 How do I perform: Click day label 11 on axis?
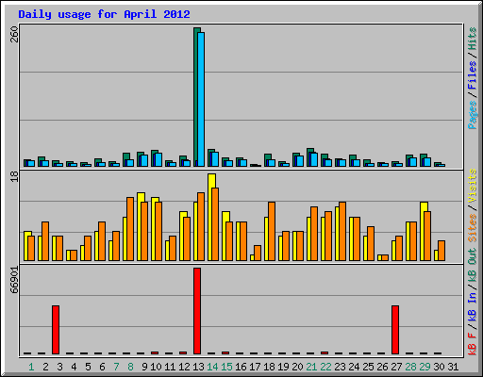tap(170, 367)
